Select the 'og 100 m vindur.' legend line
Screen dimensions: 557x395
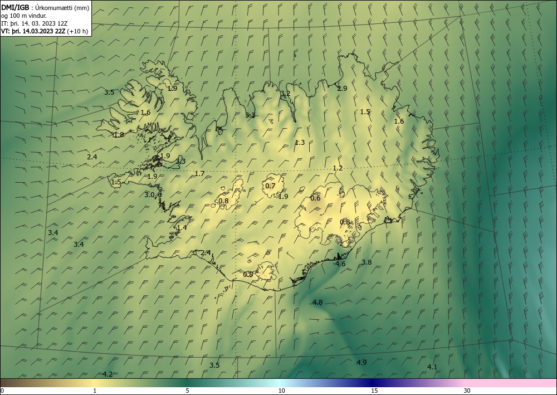click(24, 16)
